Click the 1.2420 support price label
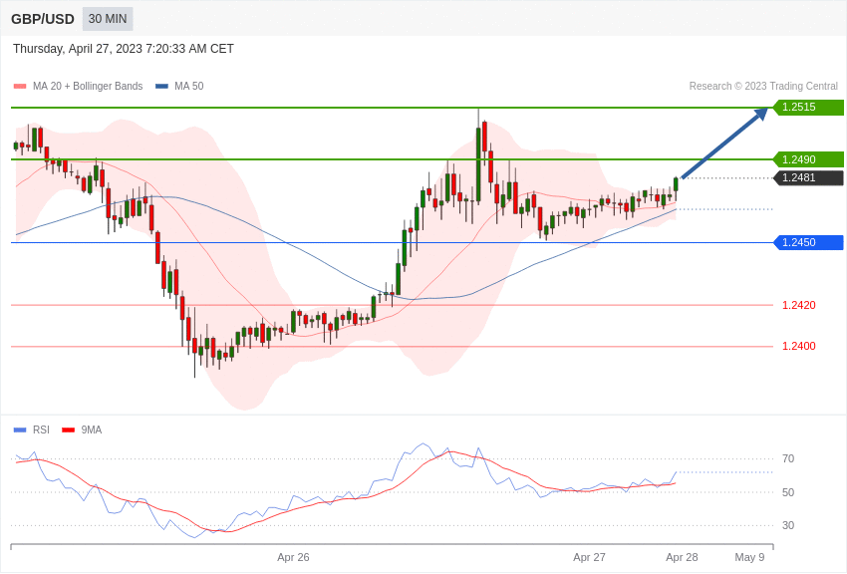847x574 pixels. [799, 305]
